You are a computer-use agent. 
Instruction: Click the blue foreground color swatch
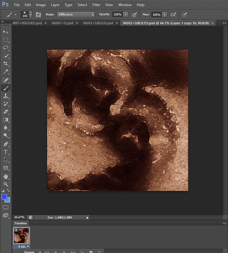click(x=4, y=197)
